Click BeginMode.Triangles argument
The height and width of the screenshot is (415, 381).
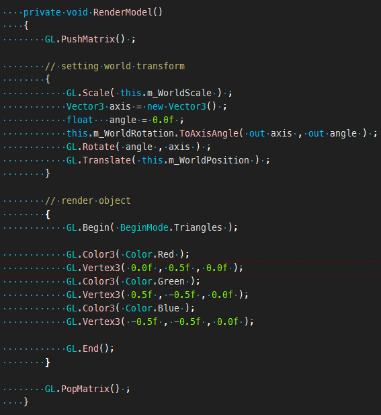(x=171, y=227)
